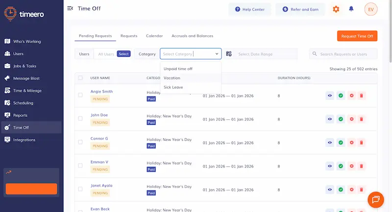This screenshot has width=392, height=212.
Task: Approve John Doe's request
Action: click(x=341, y=119)
